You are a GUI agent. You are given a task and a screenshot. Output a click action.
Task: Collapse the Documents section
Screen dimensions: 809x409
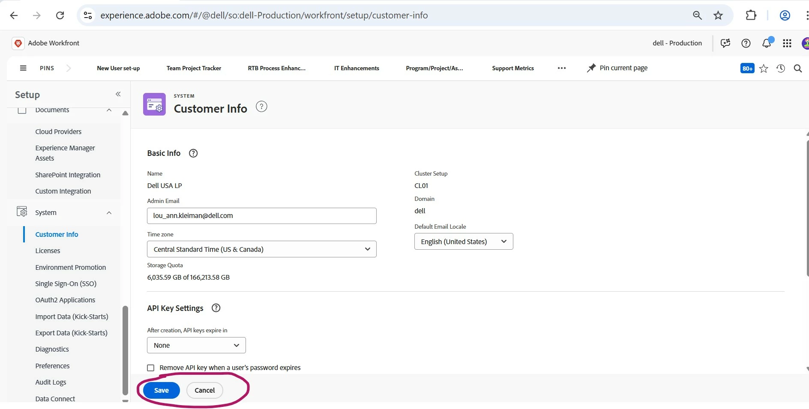109,110
